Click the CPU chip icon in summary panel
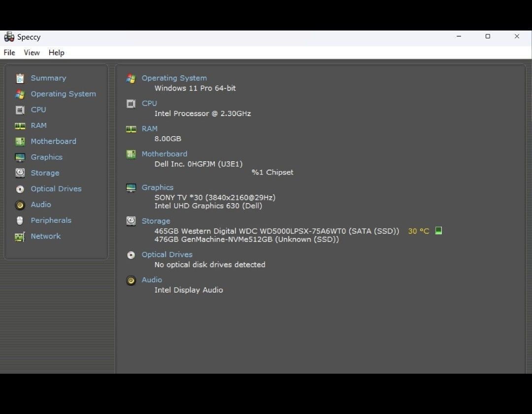This screenshot has width=532, height=414. point(131,104)
